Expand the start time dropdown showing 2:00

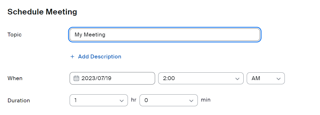[201, 78]
